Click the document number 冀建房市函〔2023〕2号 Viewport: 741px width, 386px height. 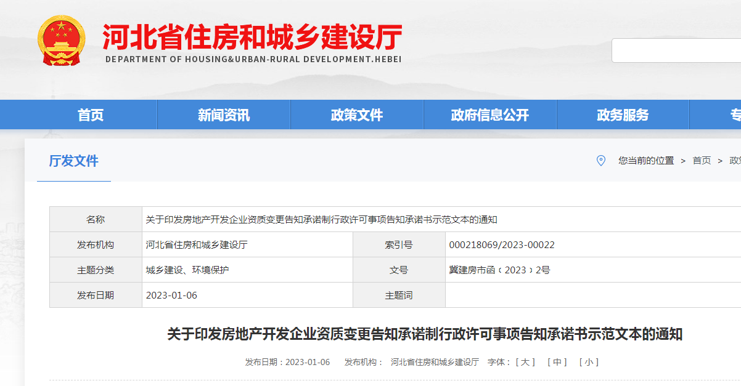(499, 270)
